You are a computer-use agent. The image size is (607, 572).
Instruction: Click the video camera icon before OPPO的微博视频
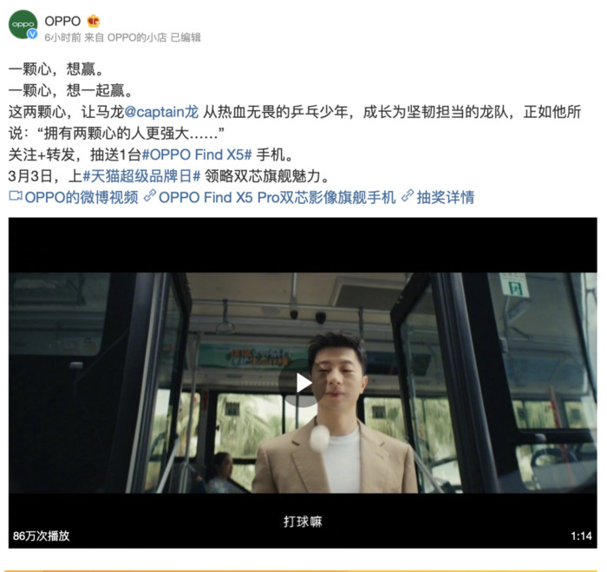[x=16, y=195]
